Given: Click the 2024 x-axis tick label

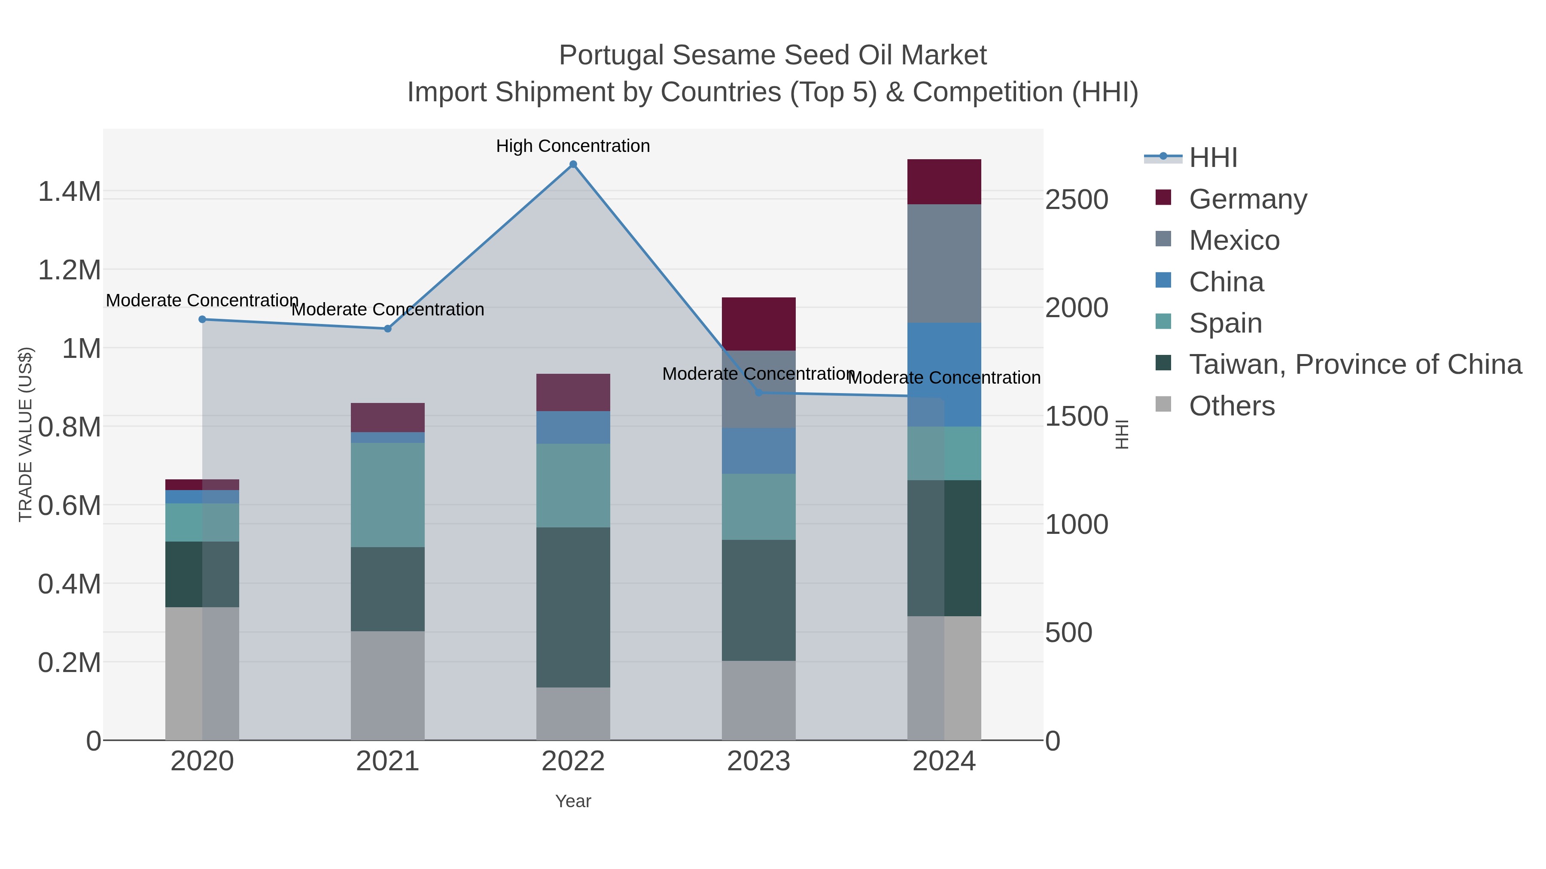Looking at the screenshot, I should (x=944, y=762).
